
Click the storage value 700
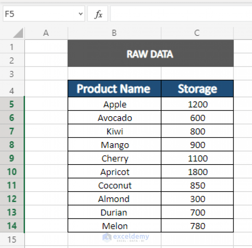pyautogui.click(x=197, y=212)
